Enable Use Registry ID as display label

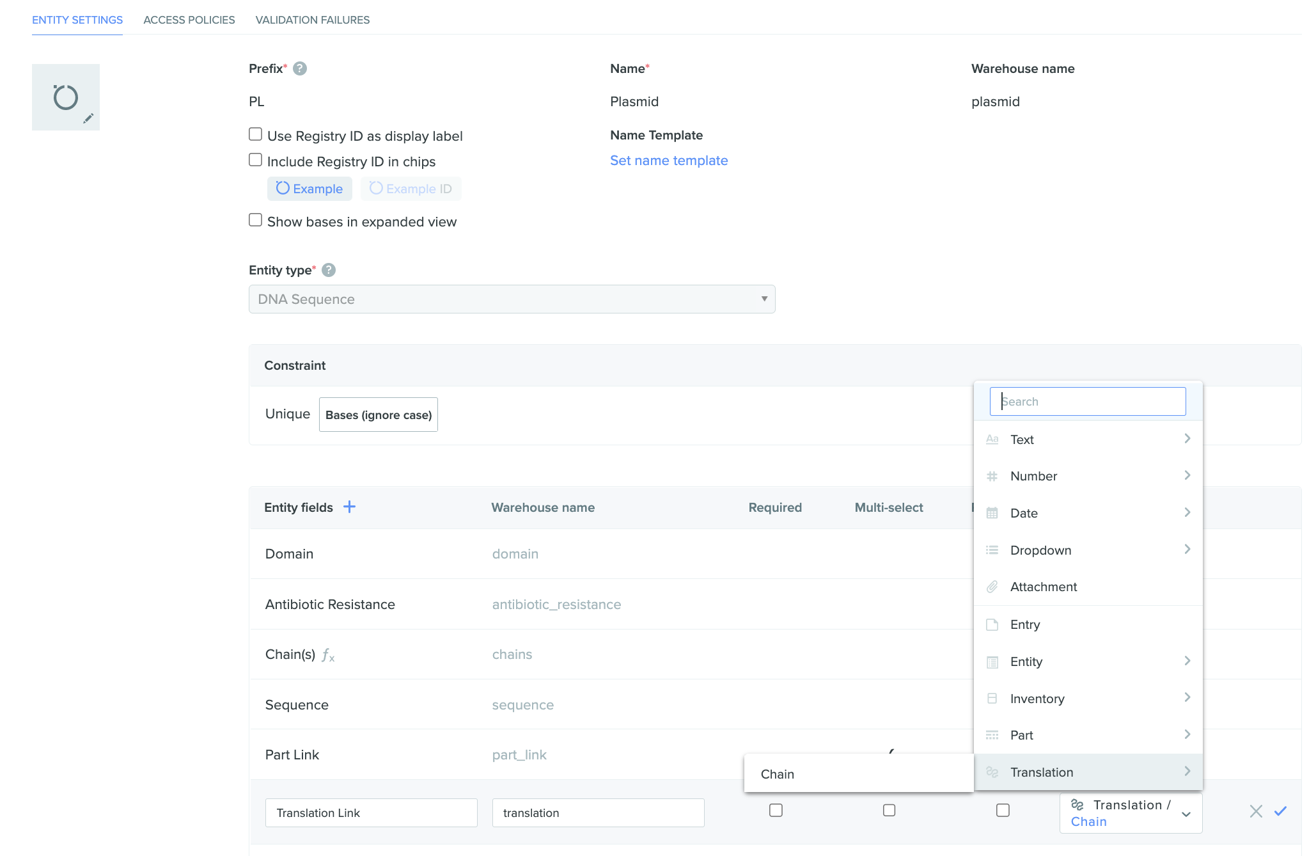[256, 134]
